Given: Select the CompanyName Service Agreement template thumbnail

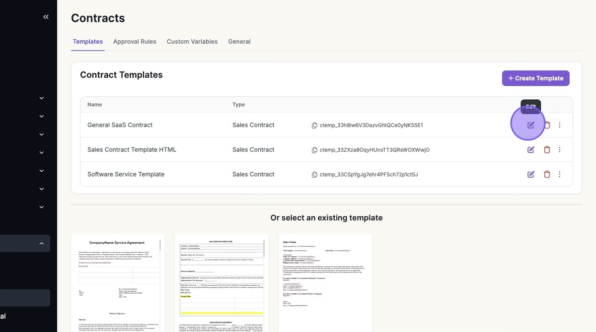Looking at the screenshot, I should click(x=118, y=283).
